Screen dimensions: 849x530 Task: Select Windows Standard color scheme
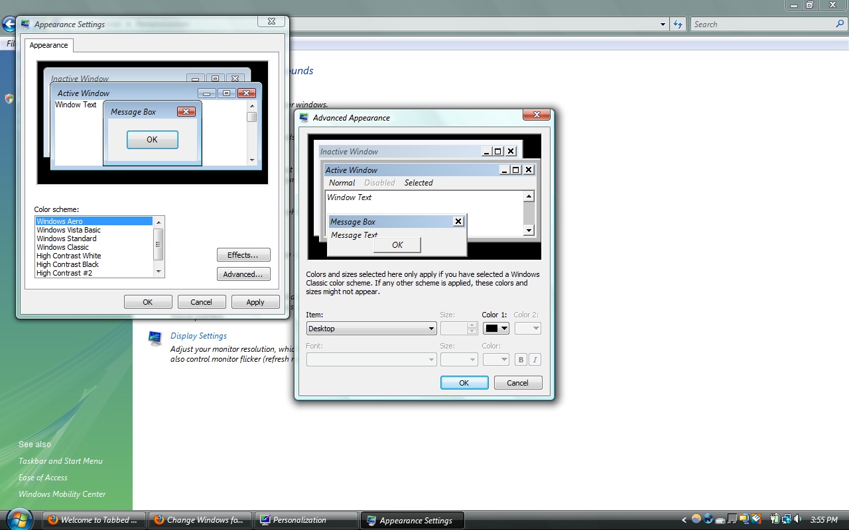94,238
